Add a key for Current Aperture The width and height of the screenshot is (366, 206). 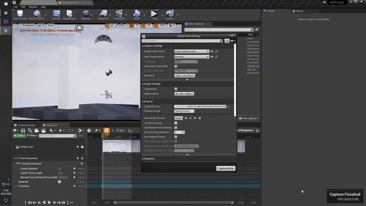pyautogui.click(x=74, y=168)
